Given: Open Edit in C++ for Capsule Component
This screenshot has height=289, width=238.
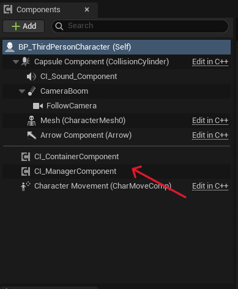Looking at the screenshot, I should [x=210, y=62].
